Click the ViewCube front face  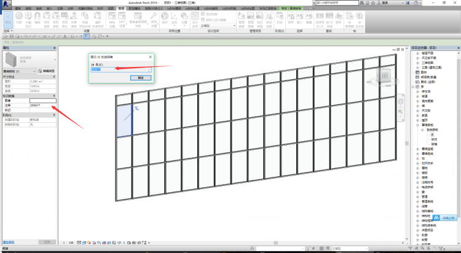tap(385, 76)
